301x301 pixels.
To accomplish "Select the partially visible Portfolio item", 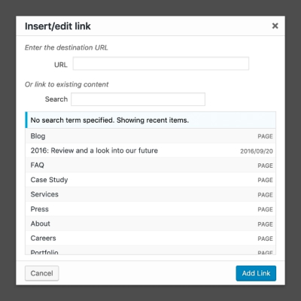I will pyautogui.click(x=150, y=250).
